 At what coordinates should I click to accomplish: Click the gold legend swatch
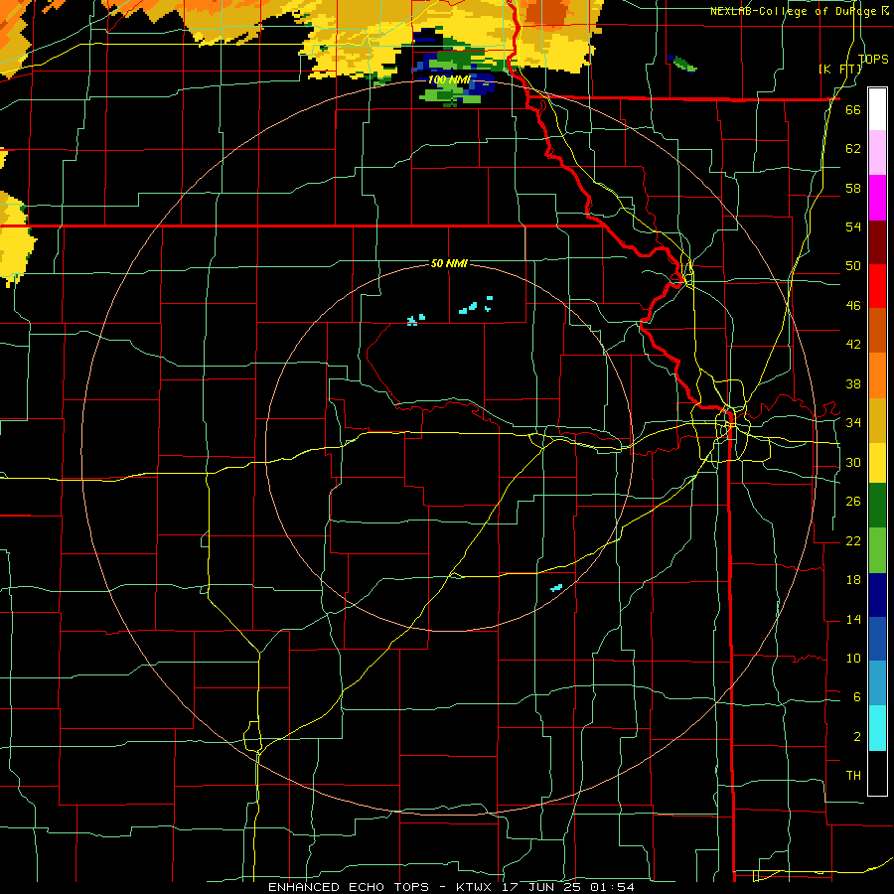point(877,420)
